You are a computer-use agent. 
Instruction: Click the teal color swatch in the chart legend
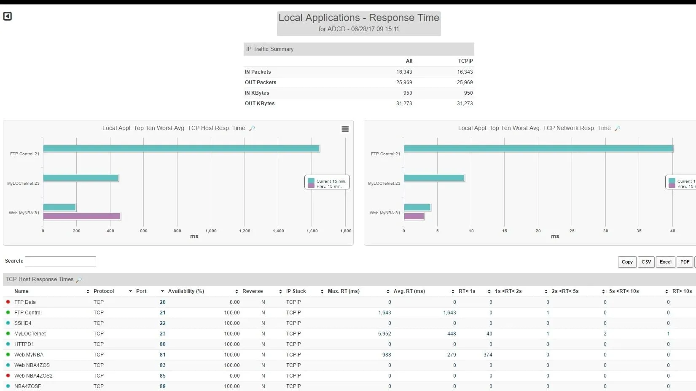[311, 180]
